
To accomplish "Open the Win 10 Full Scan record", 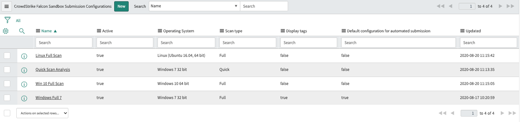I will point(49,84).
